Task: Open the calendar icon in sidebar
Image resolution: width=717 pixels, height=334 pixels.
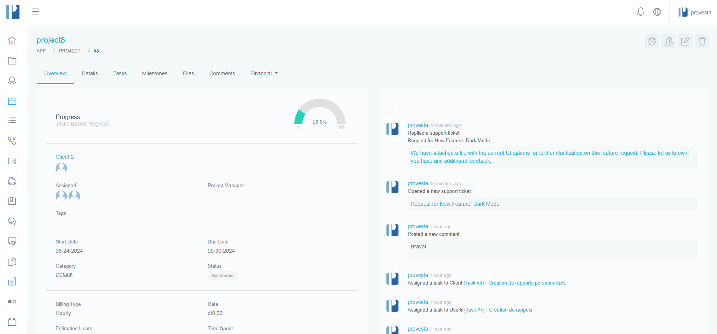Action: pyautogui.click(x=12, y=322)
